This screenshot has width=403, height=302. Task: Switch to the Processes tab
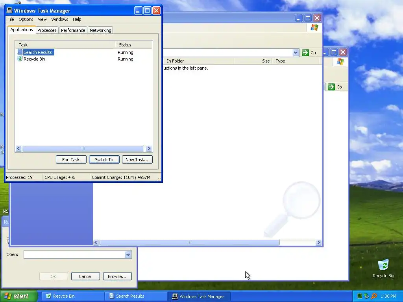(x=47, y=30)
